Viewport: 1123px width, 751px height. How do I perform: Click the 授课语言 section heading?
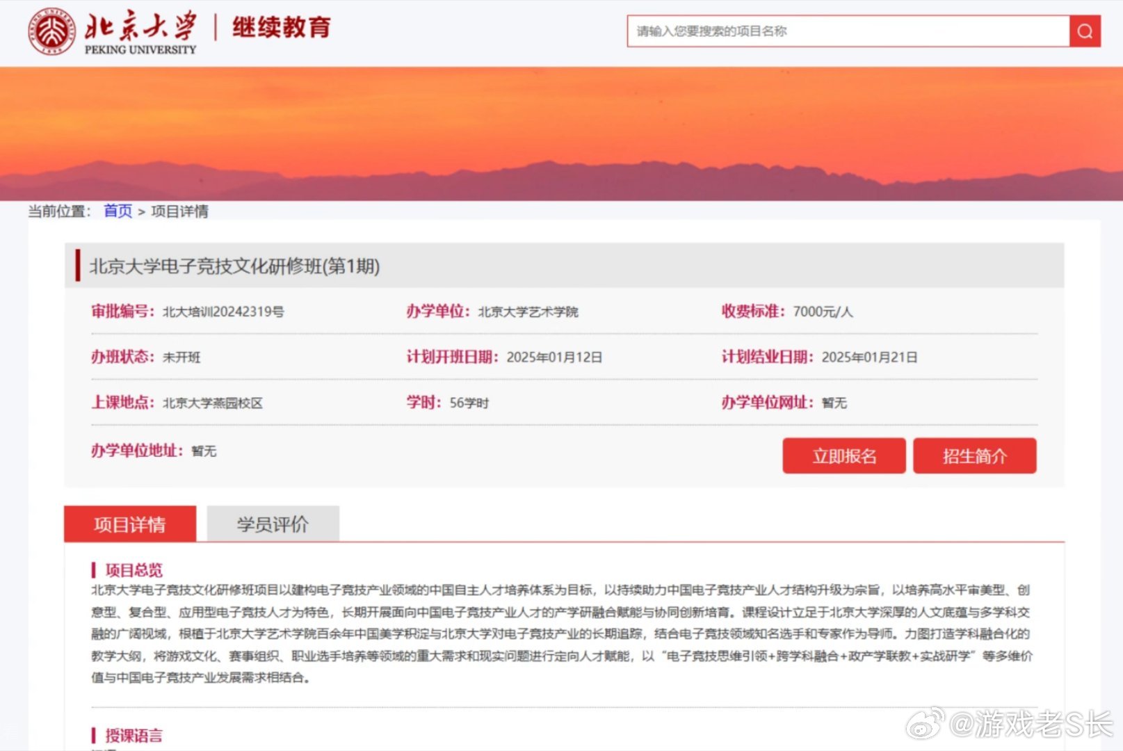point(134,735)
